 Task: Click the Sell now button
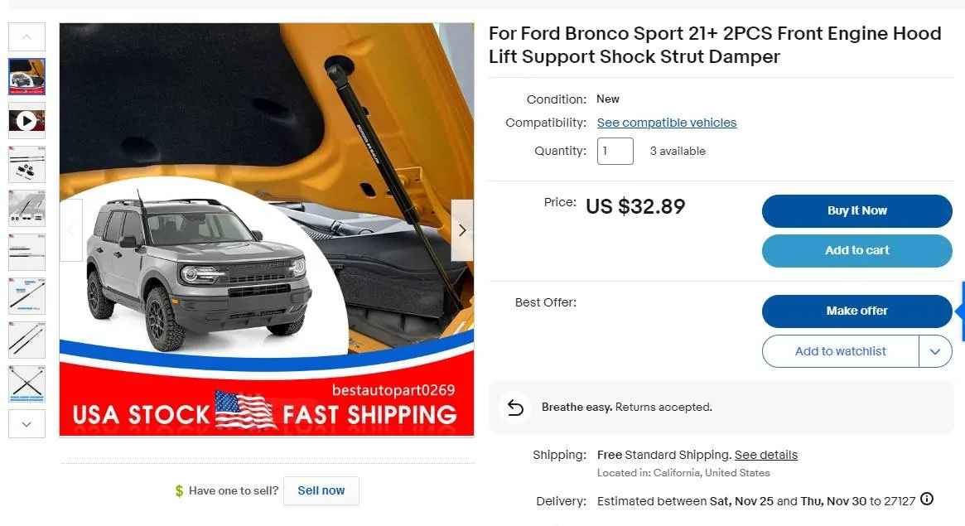(x=321, y=490)
